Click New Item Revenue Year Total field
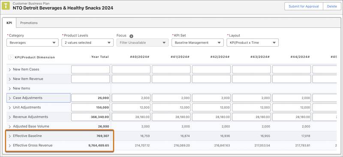This screenshot has width=343, height=157. point(90,79)
